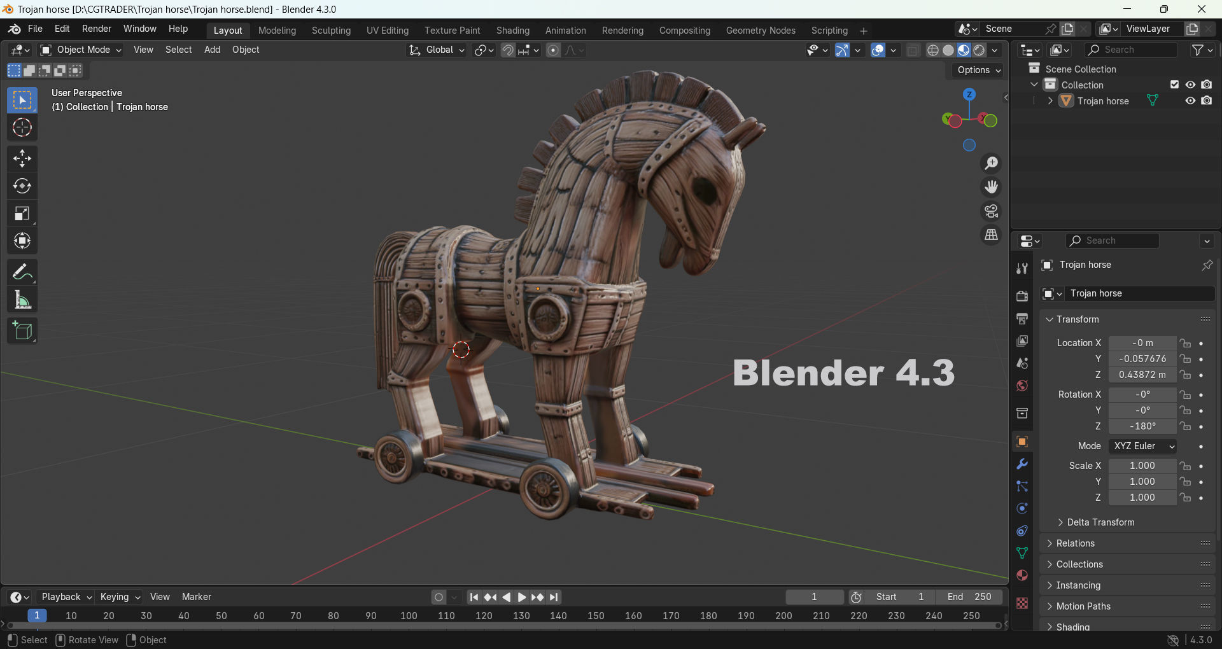Disable Trojan horse in renders
Viewport: 1222px width, 649px height.
tap(1207, 101)
